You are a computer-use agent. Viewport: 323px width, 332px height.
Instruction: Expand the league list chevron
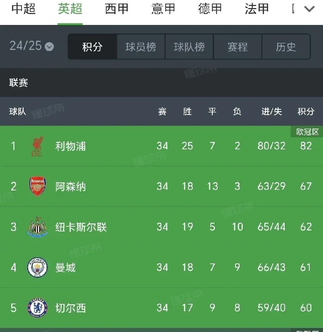309,9
